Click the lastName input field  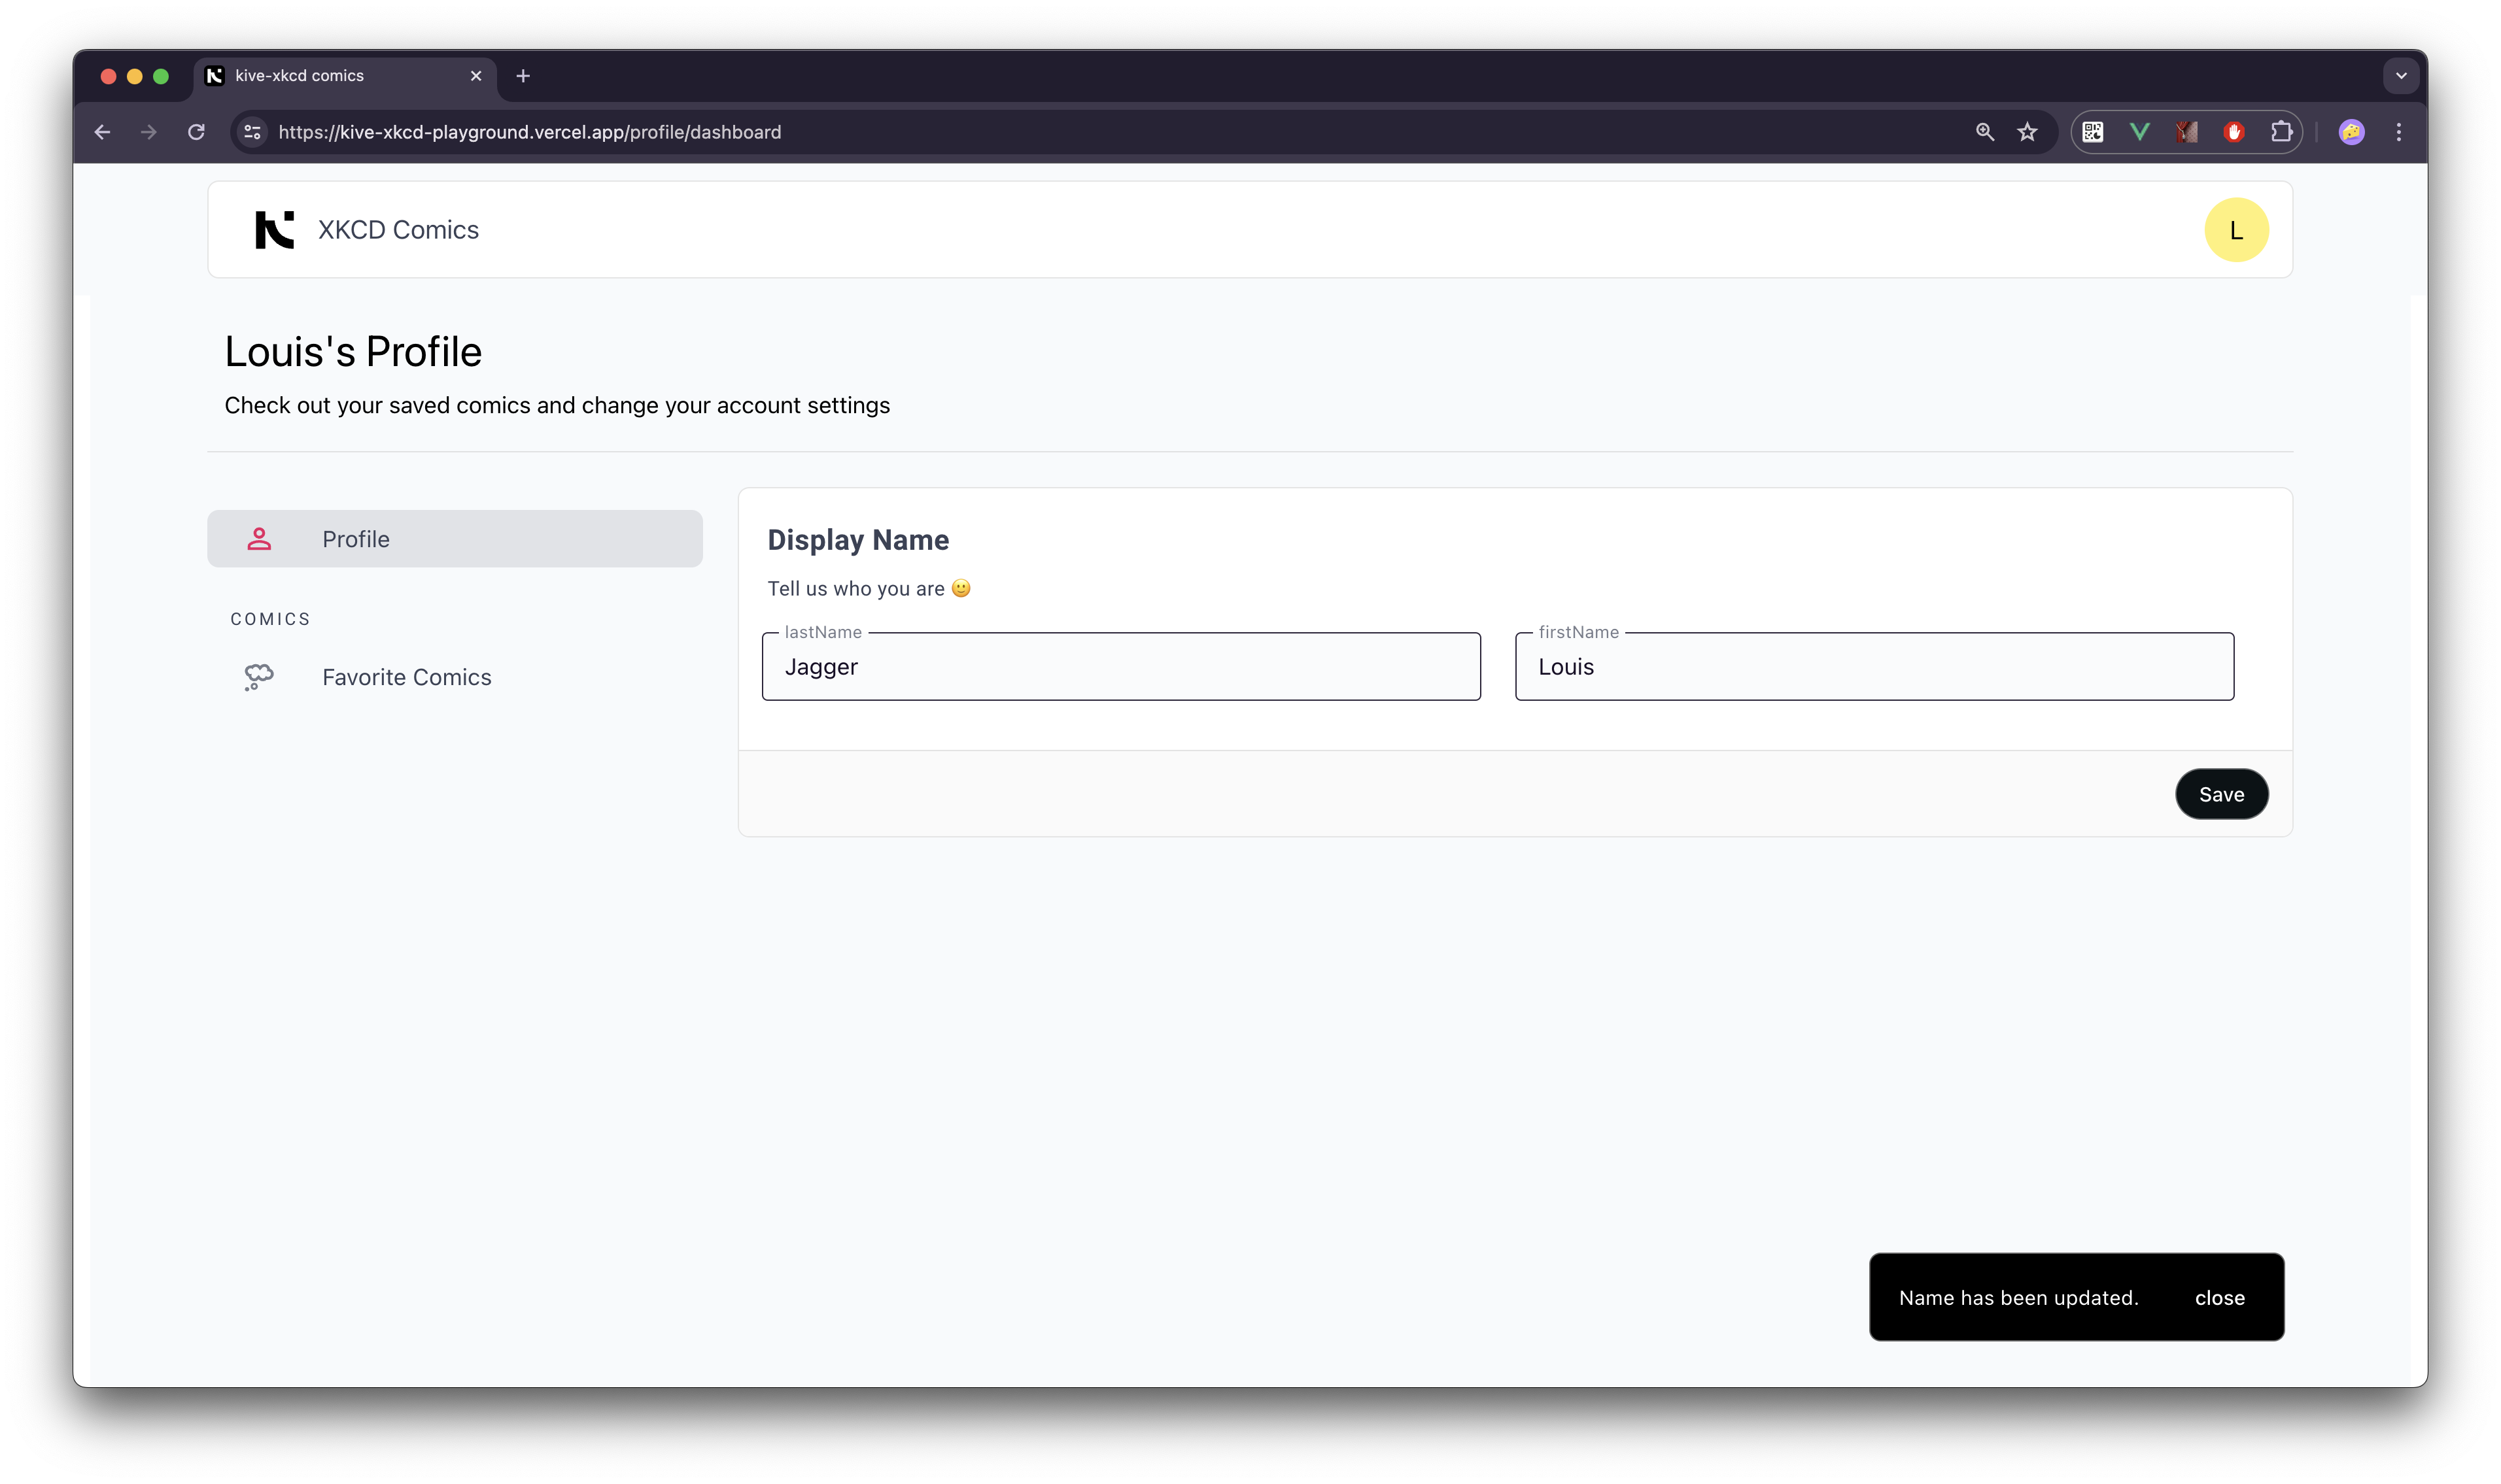[x=1120, y=667]
